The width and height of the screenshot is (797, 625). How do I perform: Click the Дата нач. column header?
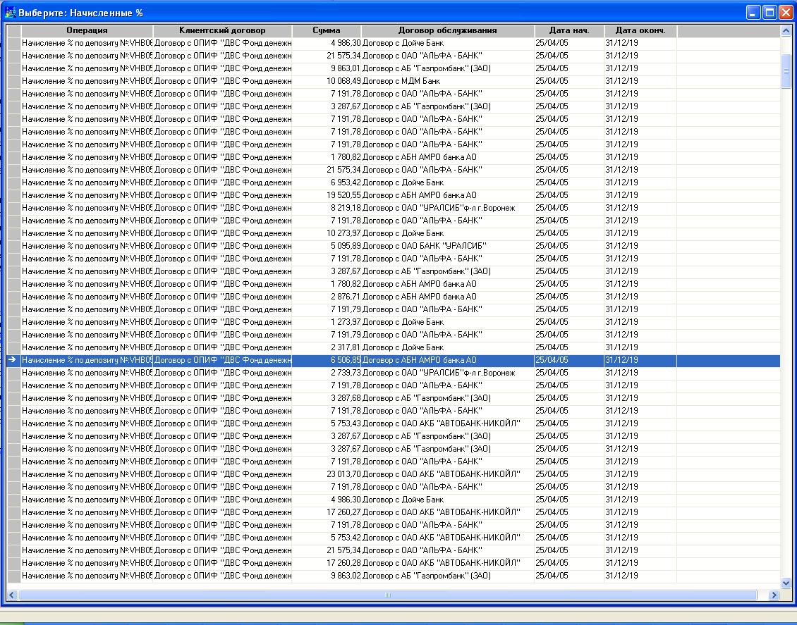click(569, 30)
